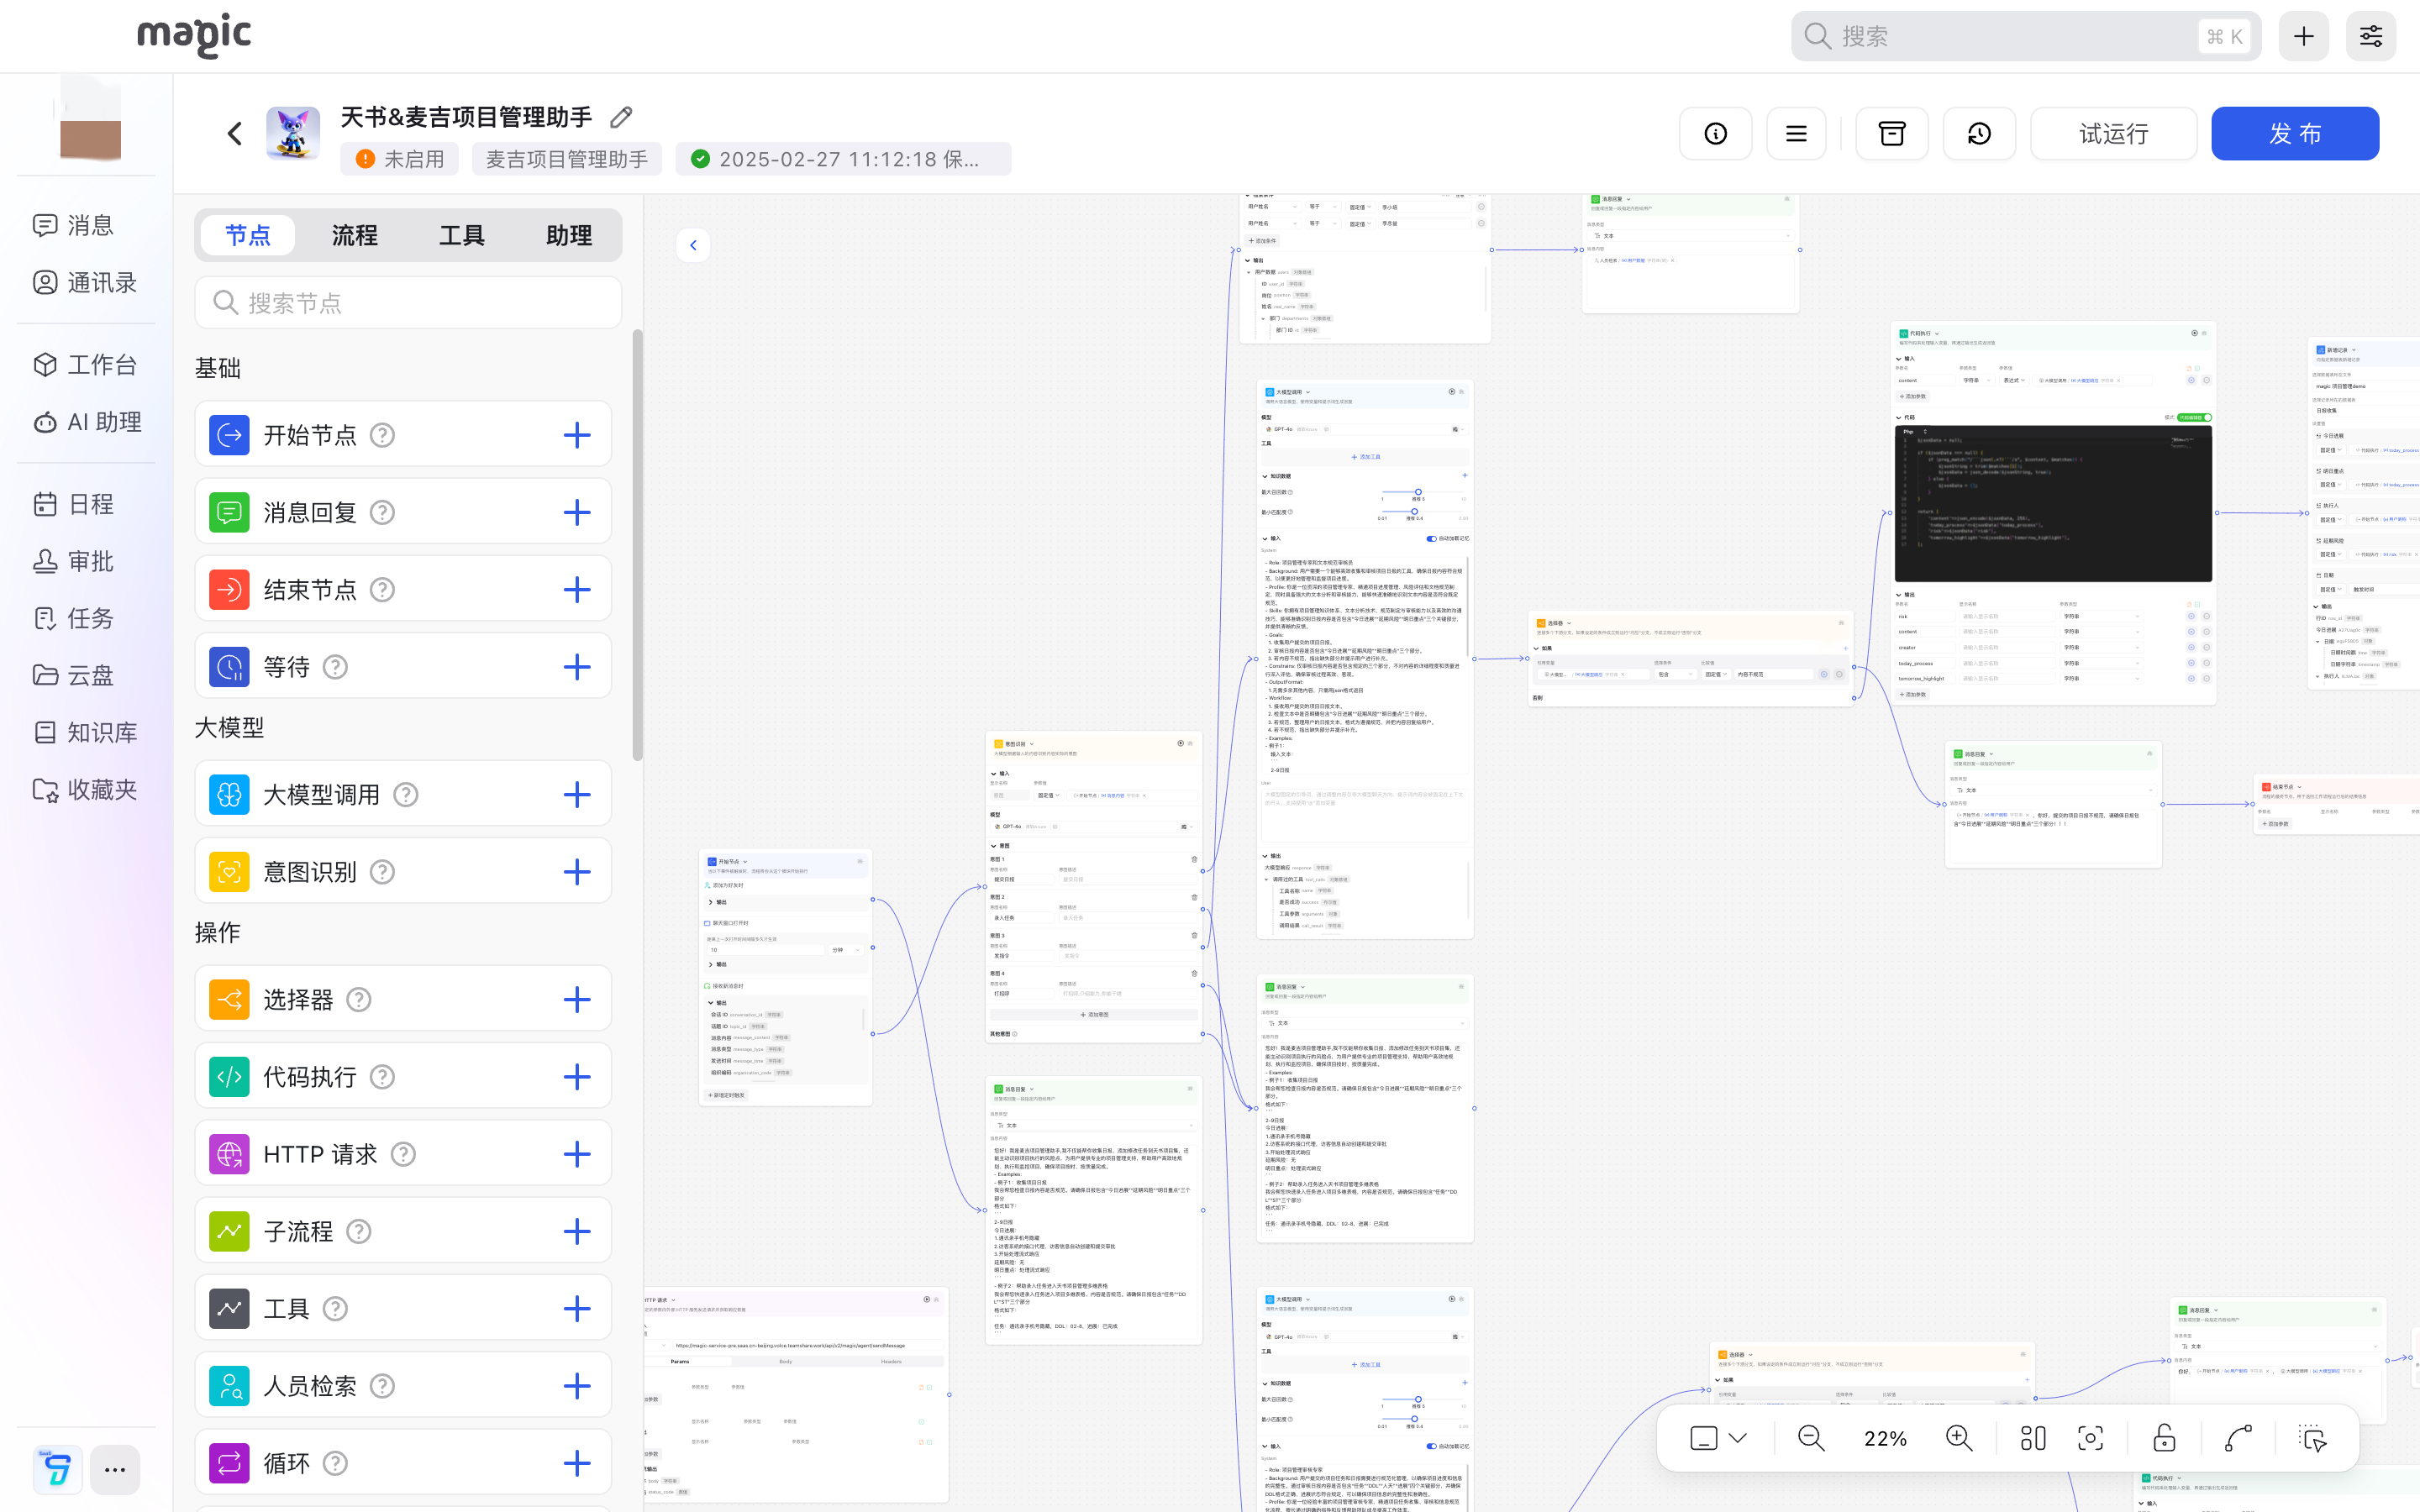Toggle auto-load memory switch in LLM node
The image size is (2420, 1512).
pyautogui.click(x=1431, y=538)
